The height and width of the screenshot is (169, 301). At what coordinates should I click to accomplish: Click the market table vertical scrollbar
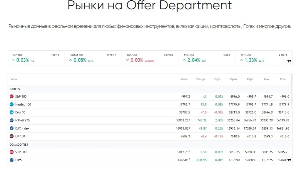point(292,91)
